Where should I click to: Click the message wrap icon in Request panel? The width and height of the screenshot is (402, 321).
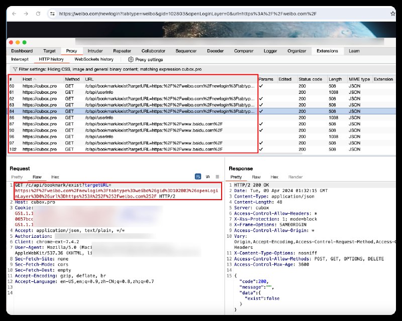pyautogui.click(x=198, y=177)
